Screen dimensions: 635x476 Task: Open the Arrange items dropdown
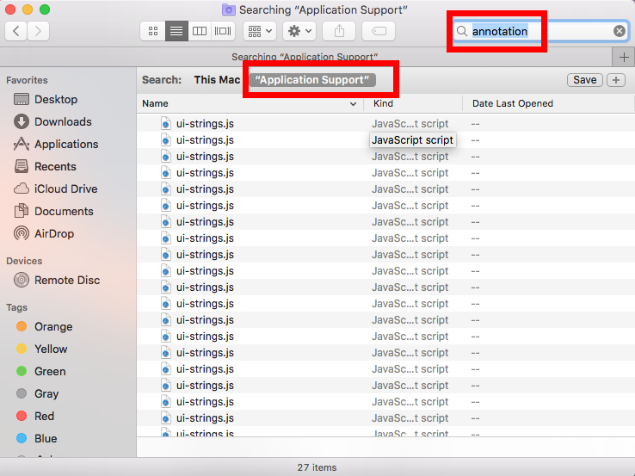click(260, 31)
